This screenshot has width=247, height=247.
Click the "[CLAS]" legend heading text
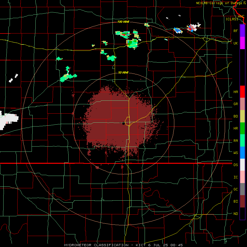[x=232, y=19]
